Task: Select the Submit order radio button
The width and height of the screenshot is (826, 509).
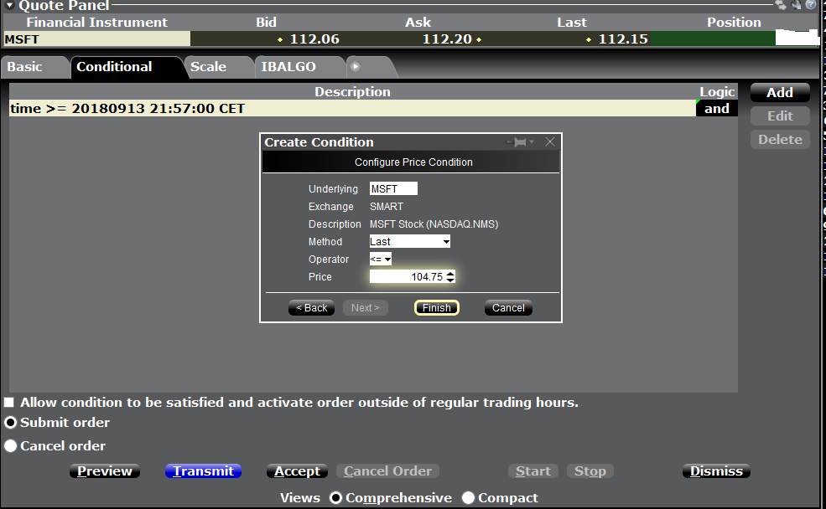Action: click(x=11, y=423)
